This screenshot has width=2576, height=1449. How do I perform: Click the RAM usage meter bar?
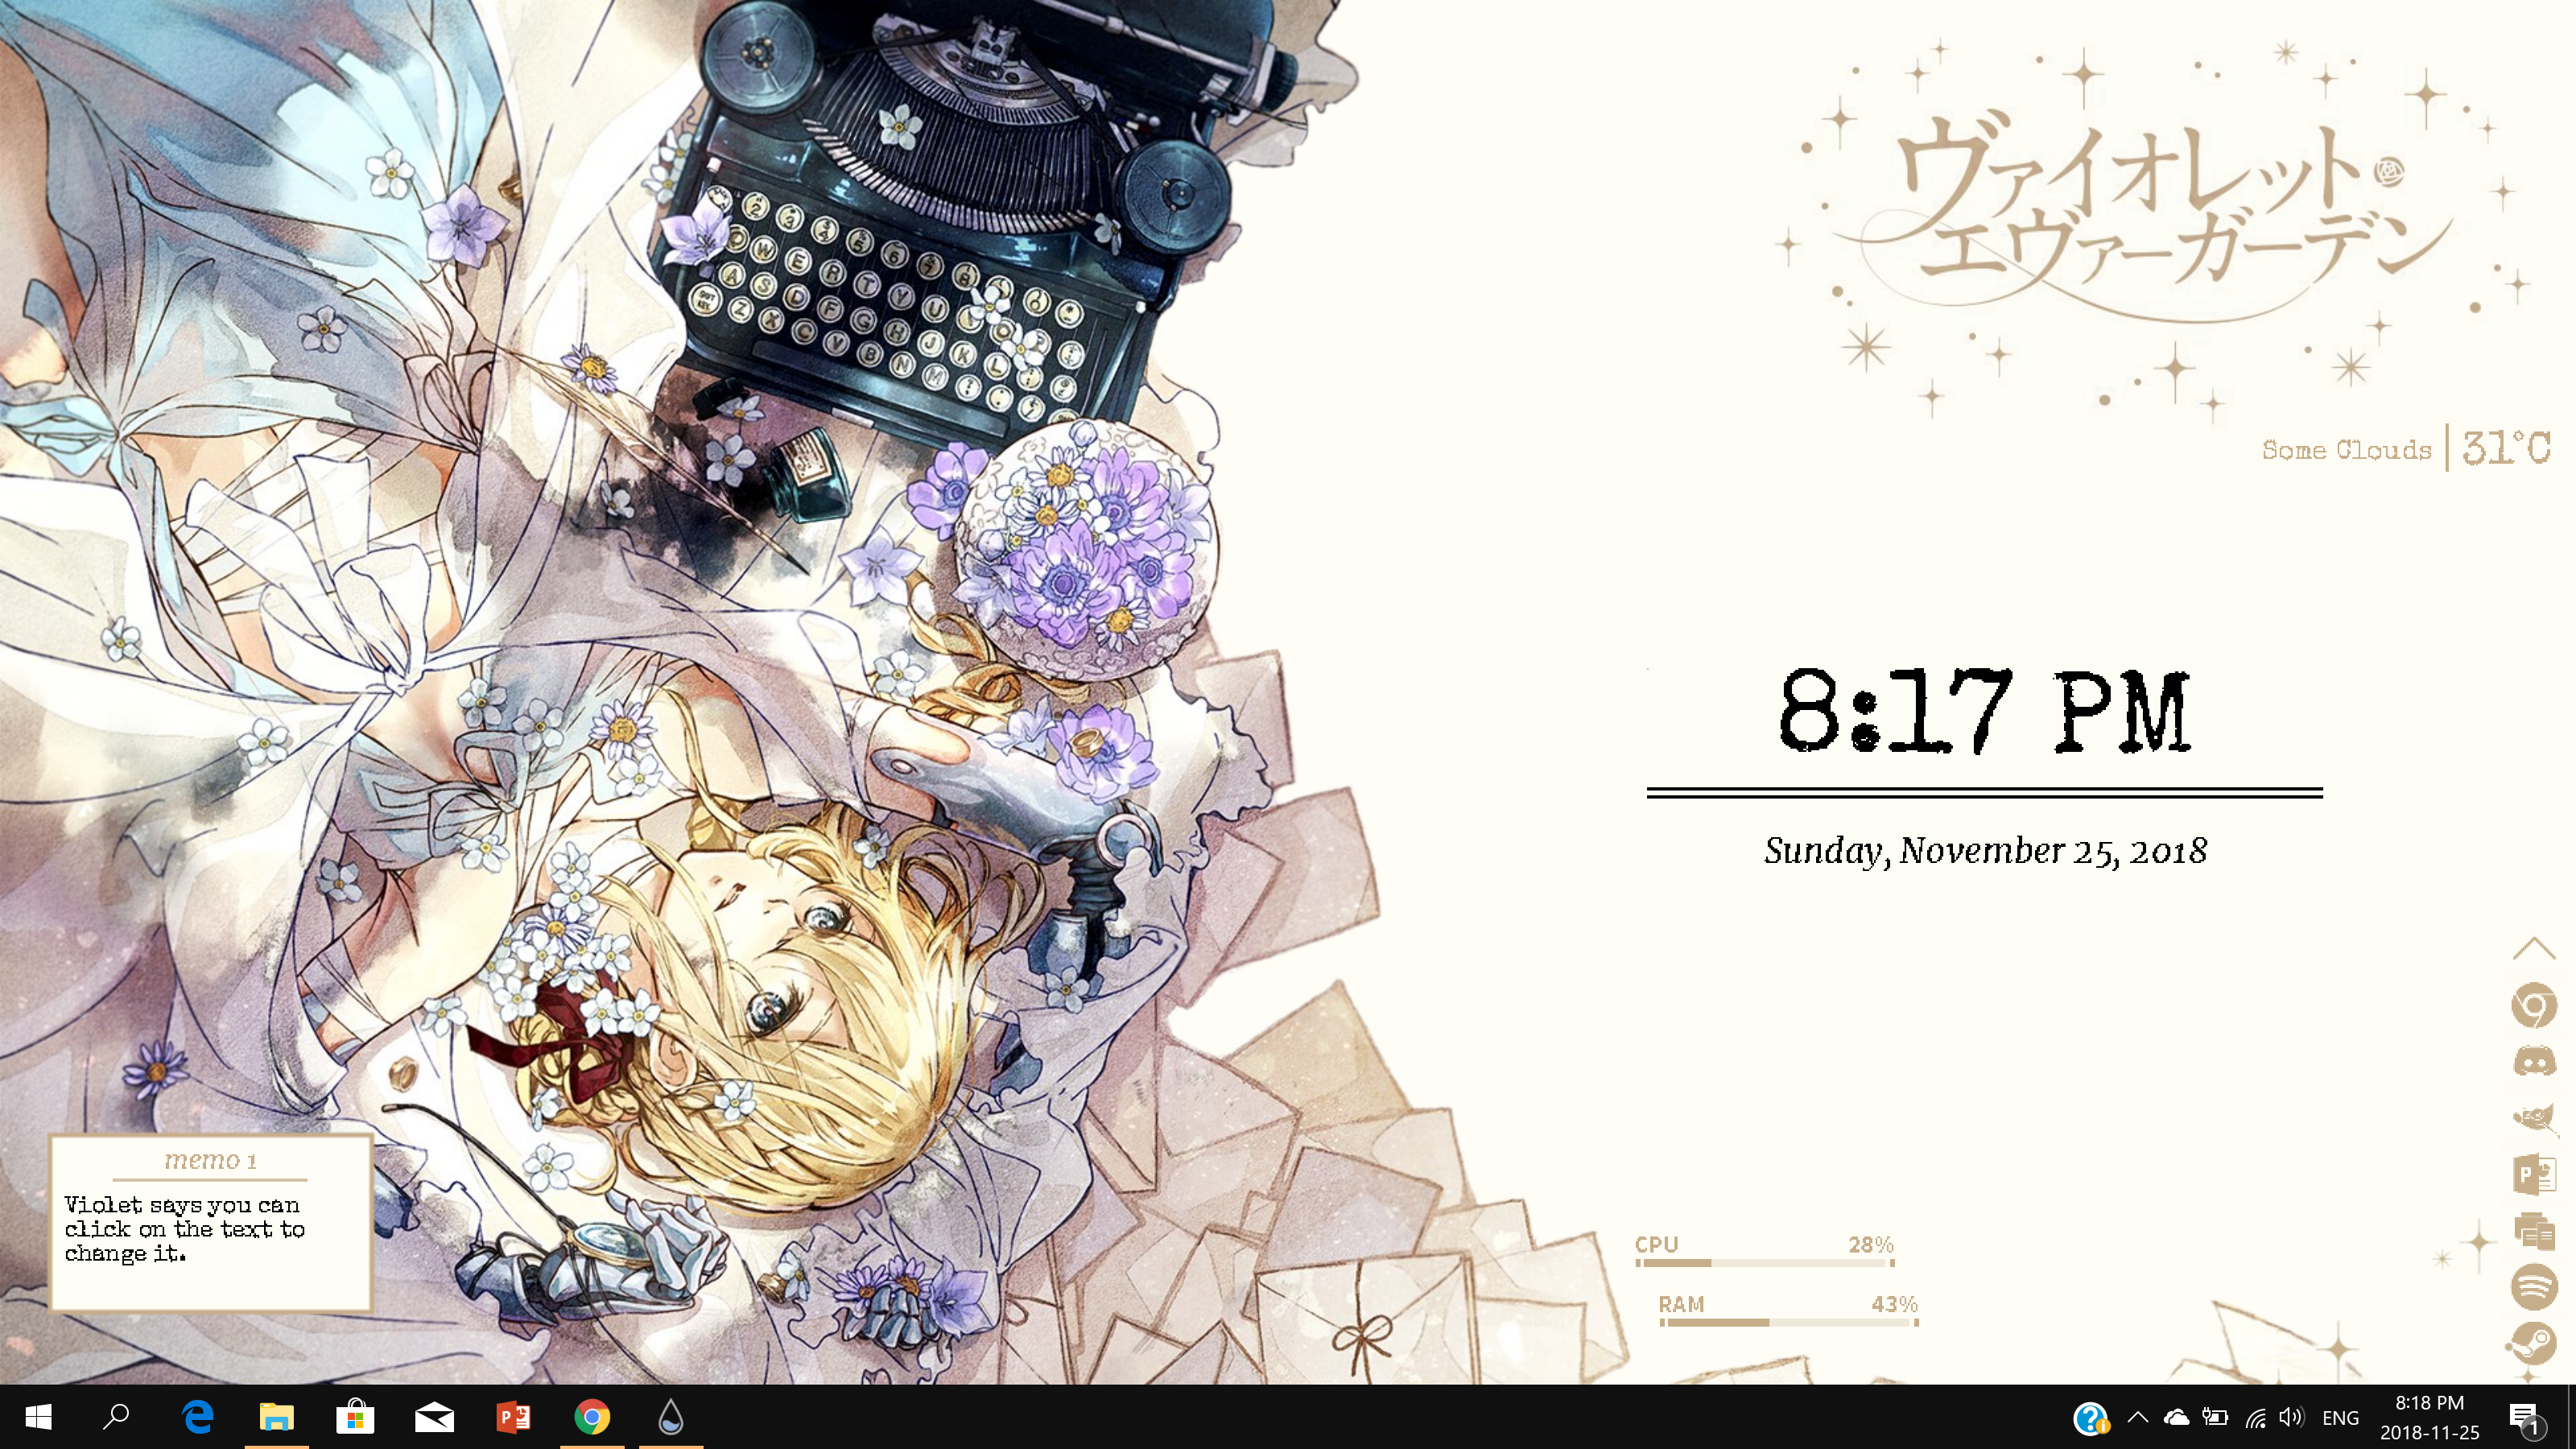tap(1789, 1322)
